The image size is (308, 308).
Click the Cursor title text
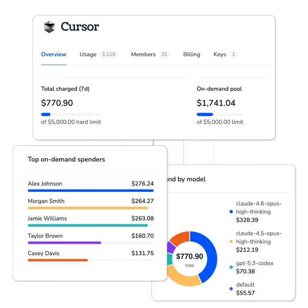point(80,27)
